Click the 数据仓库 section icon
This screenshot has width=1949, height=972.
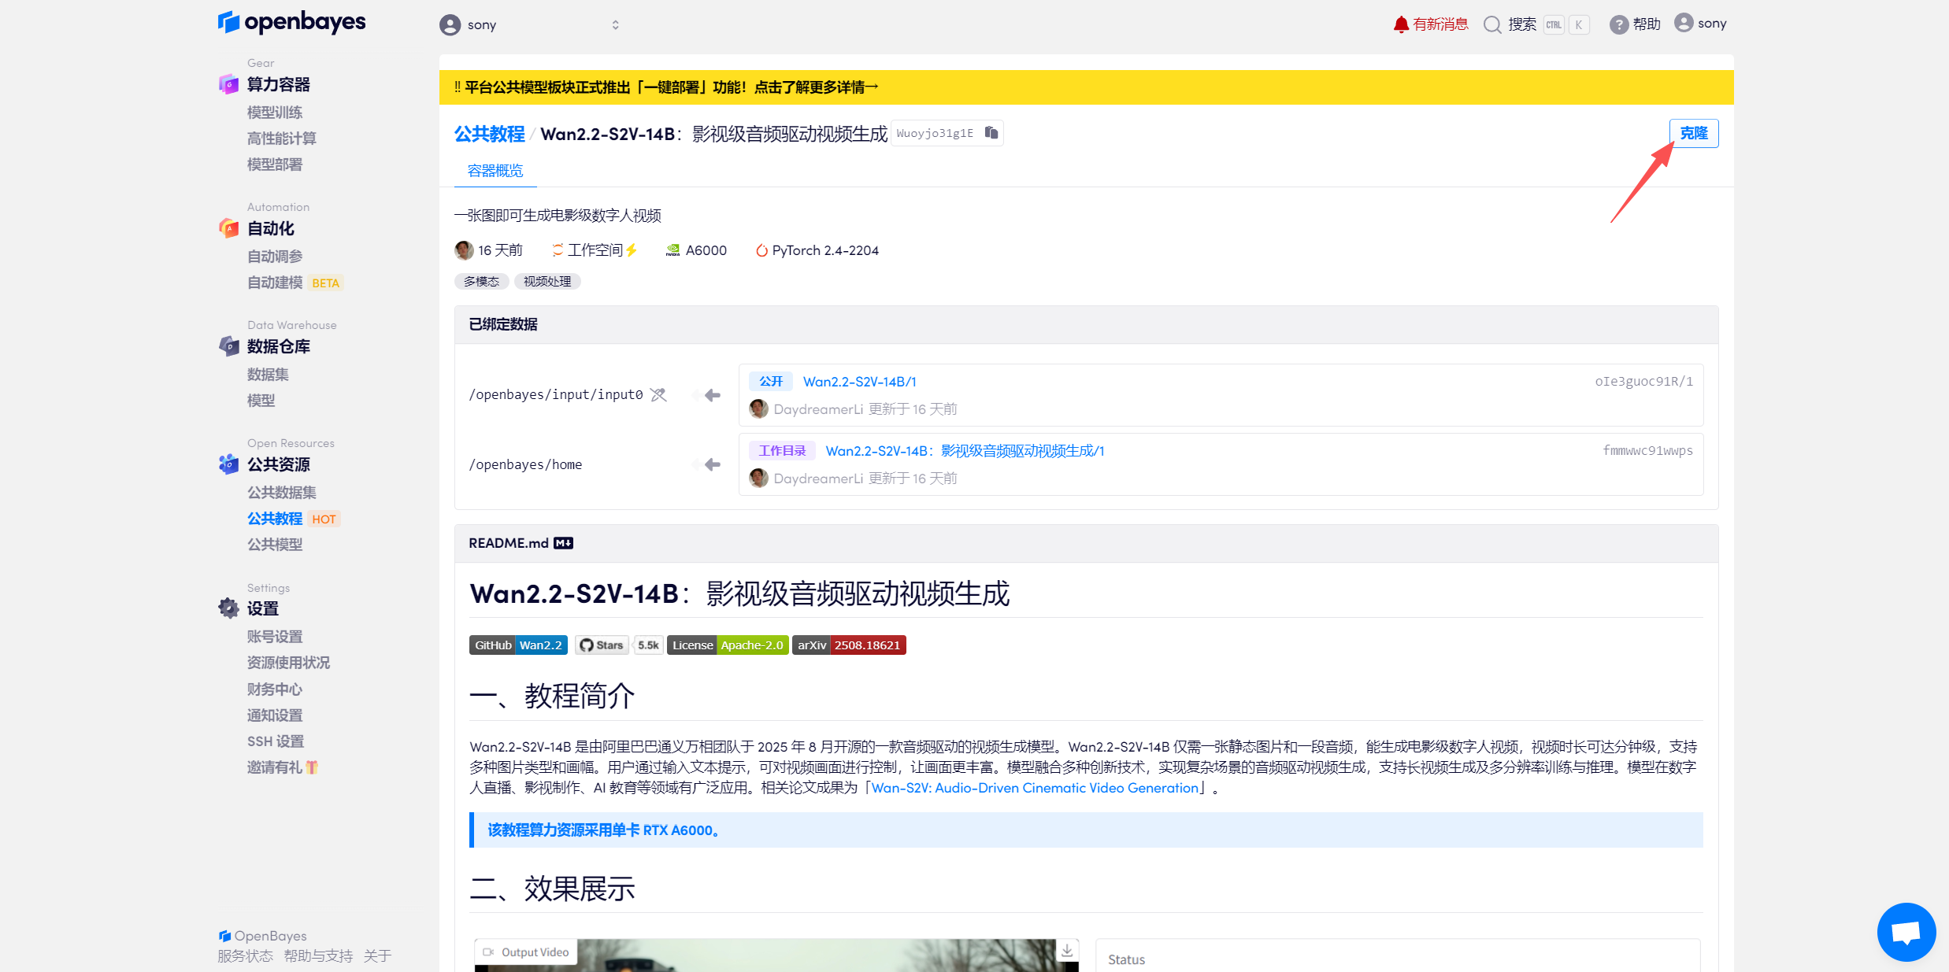228,346
